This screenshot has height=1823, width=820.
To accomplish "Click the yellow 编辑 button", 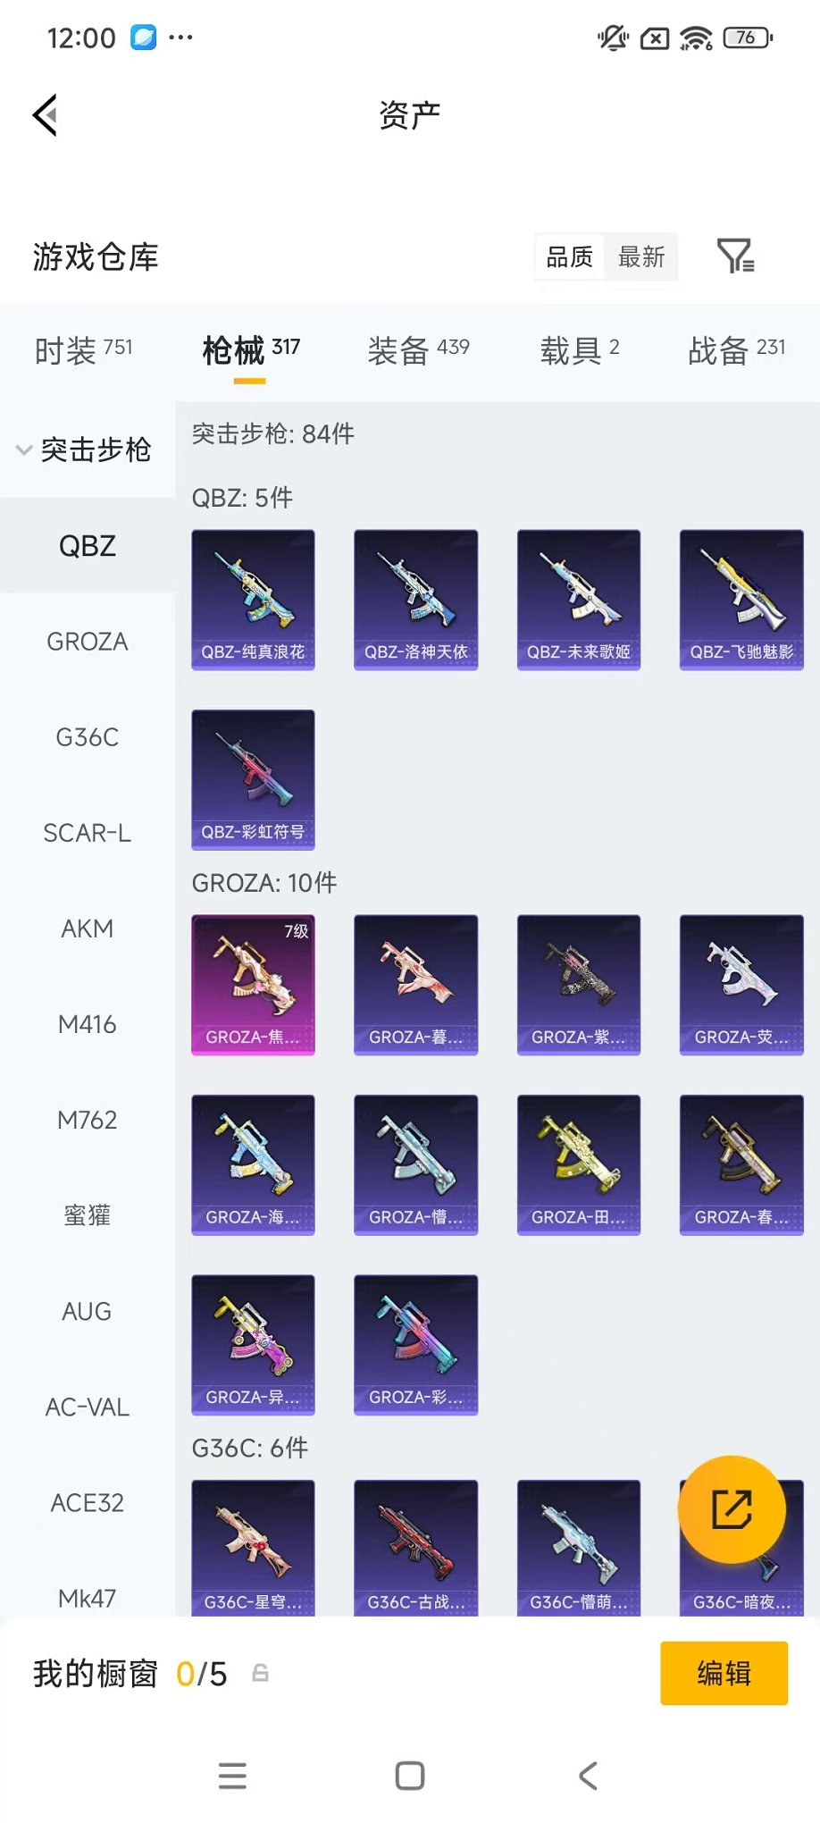I will tap(724, 1673).
